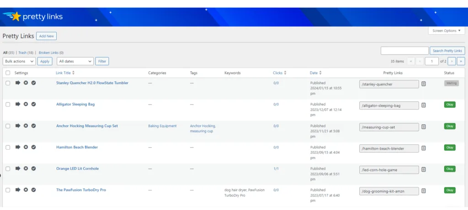
Task: Expand the Screen Options panel
Action: 446,31
